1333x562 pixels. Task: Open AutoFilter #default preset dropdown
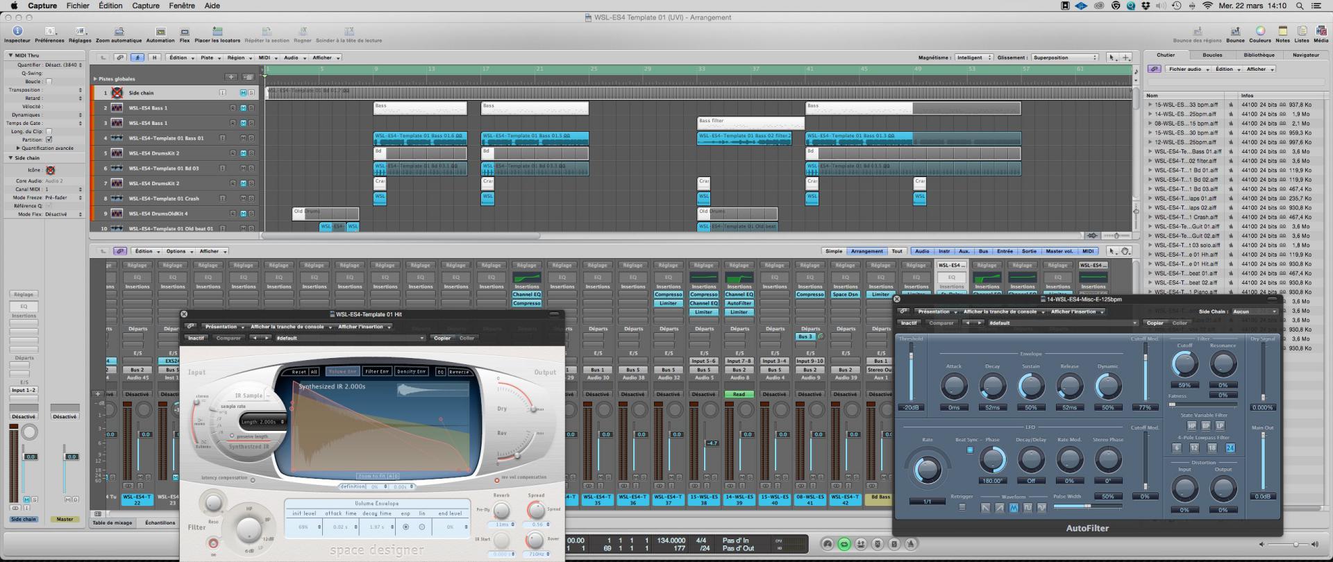coord(1063,323)
